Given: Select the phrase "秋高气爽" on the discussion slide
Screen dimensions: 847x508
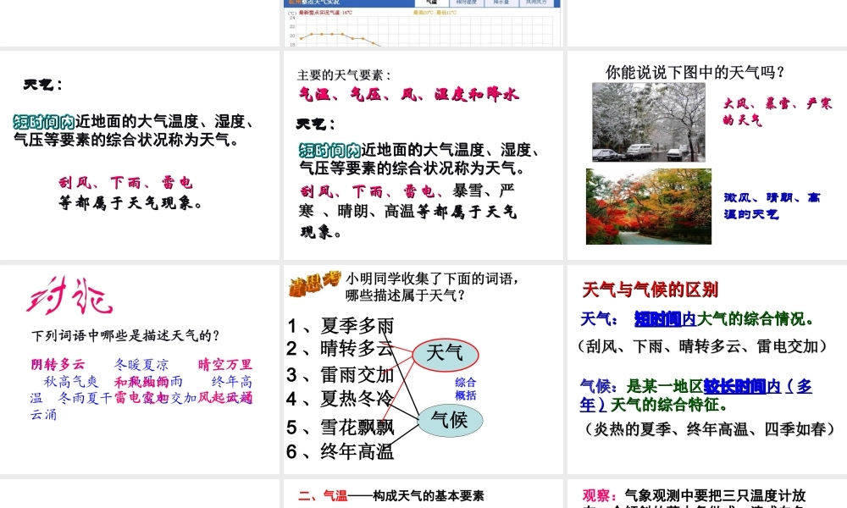Looking at the screenshot, I should click(71, 382).
